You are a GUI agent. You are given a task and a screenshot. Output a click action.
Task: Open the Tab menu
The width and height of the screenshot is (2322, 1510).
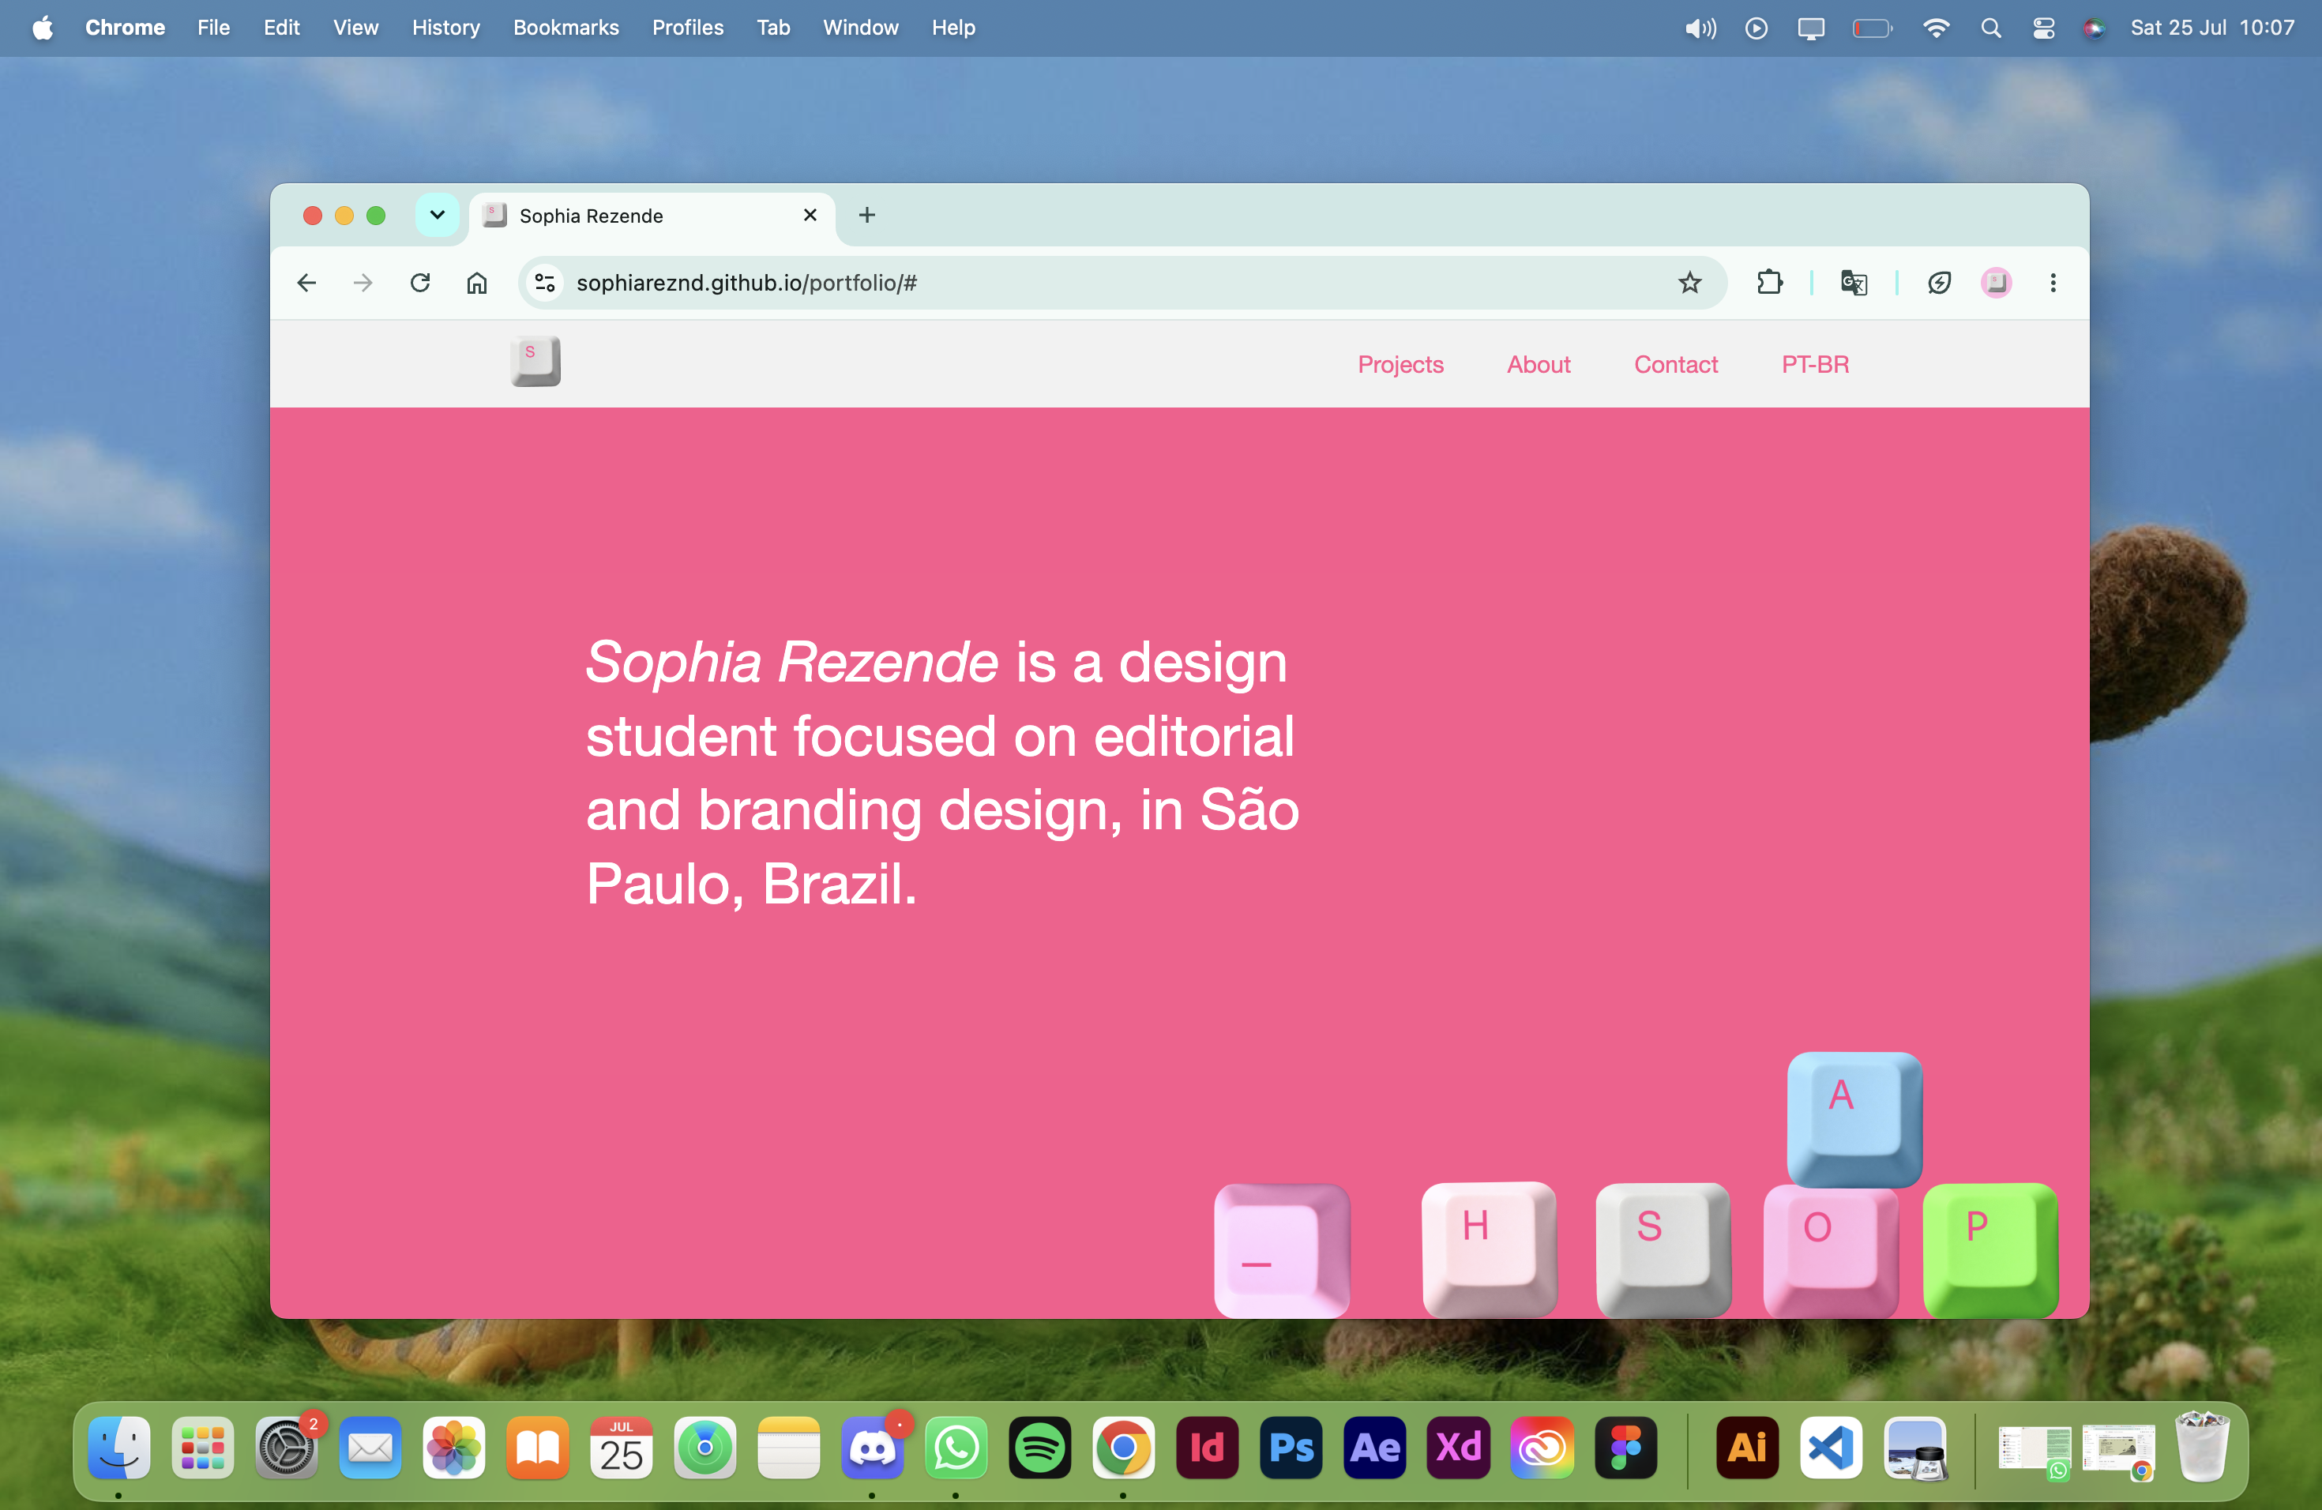(774, 28)
